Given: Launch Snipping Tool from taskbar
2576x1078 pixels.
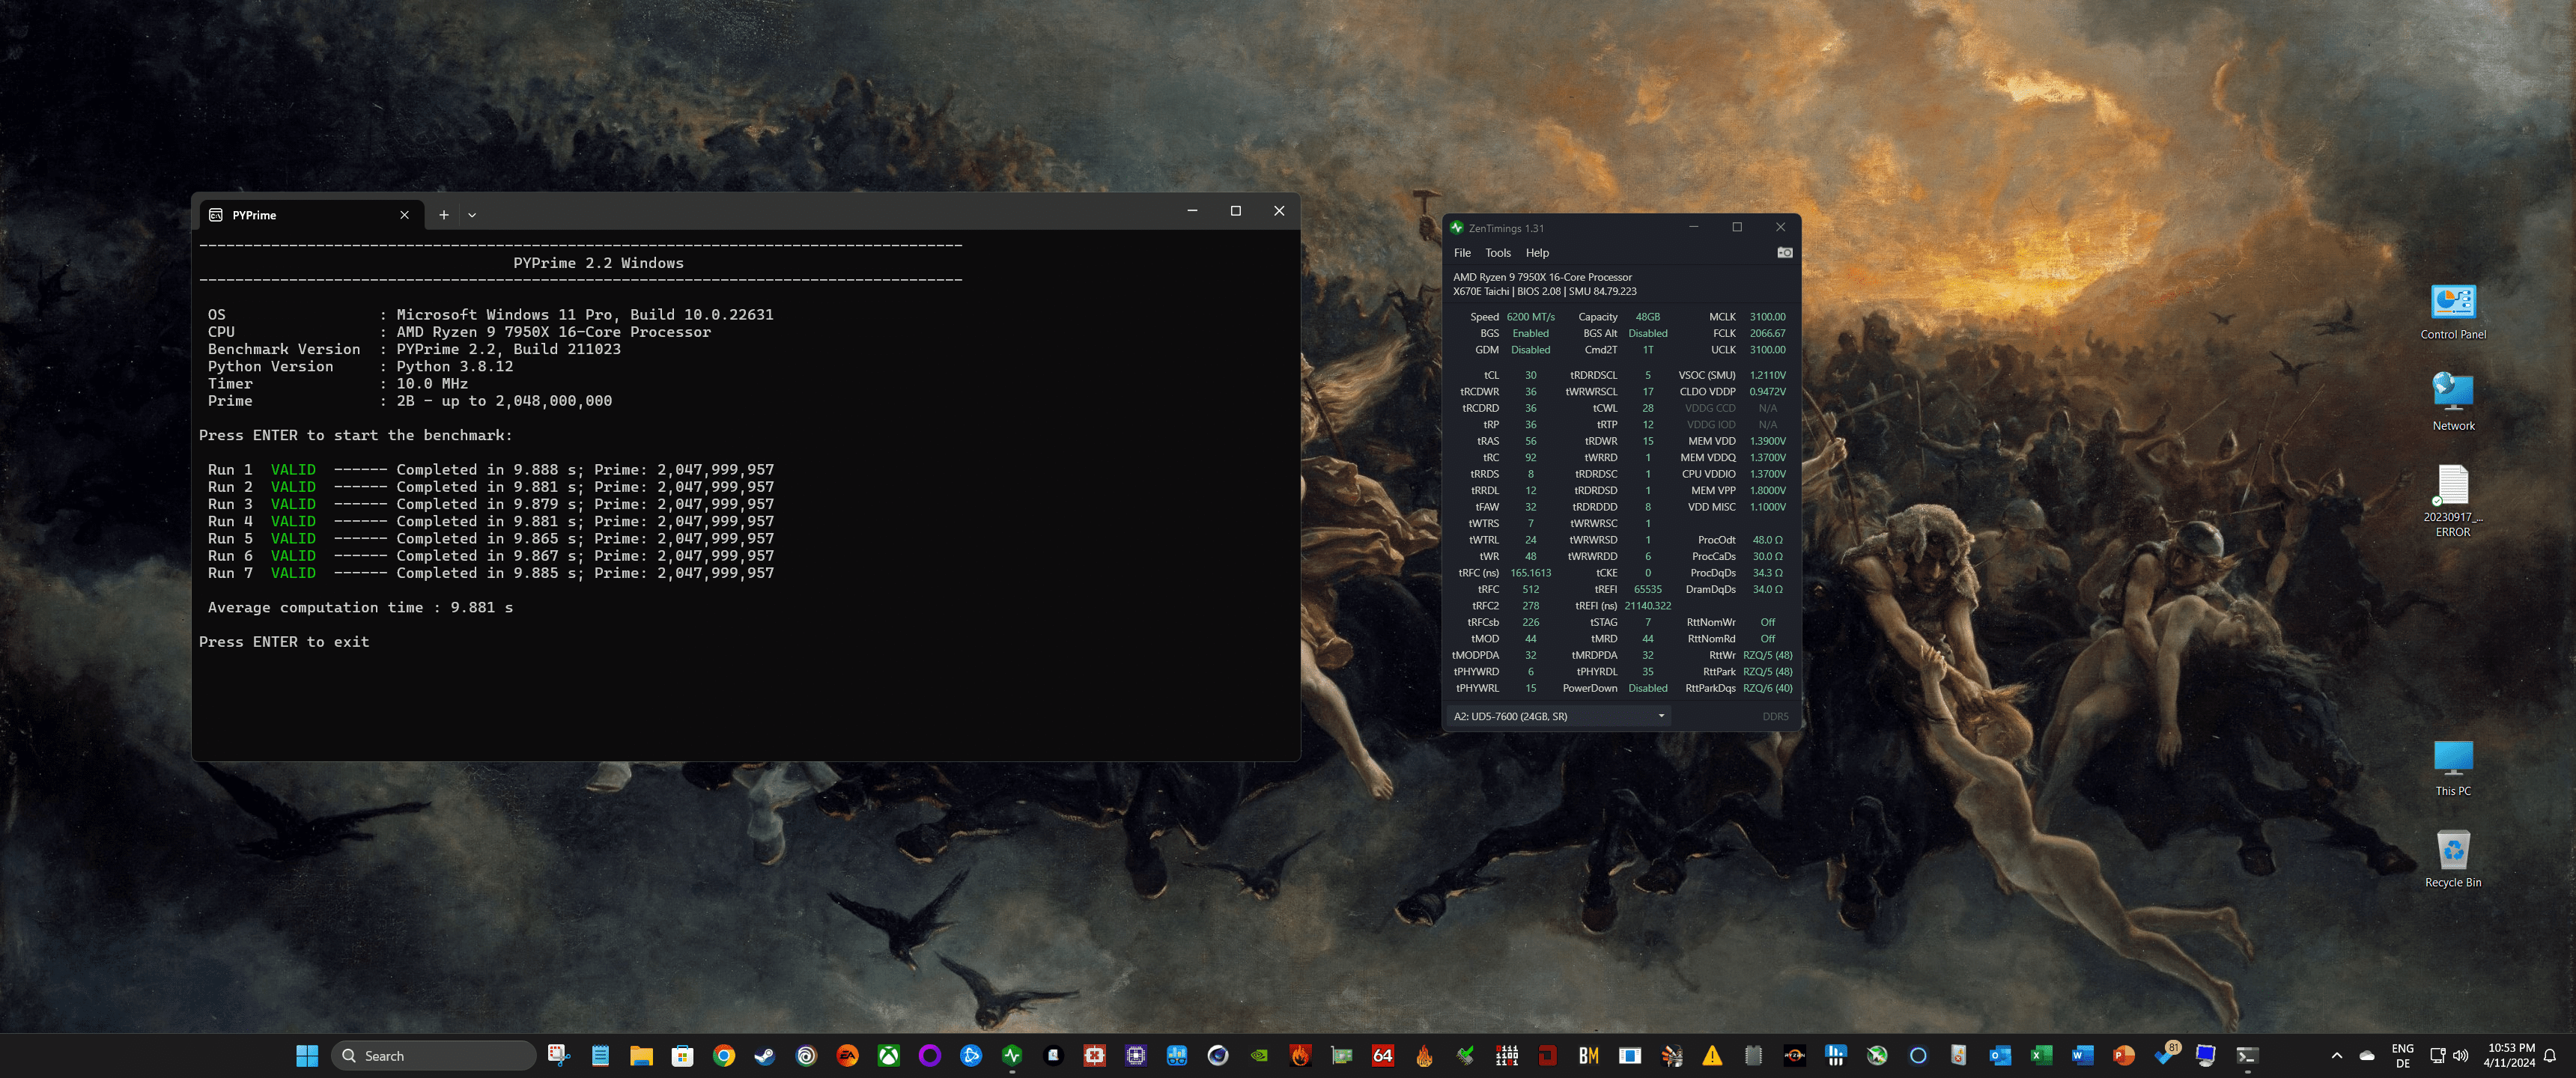Looking at the screenshot, I should point(558,1055).
